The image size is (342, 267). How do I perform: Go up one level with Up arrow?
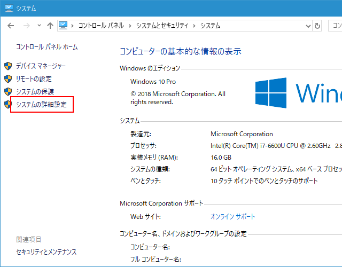50,26
